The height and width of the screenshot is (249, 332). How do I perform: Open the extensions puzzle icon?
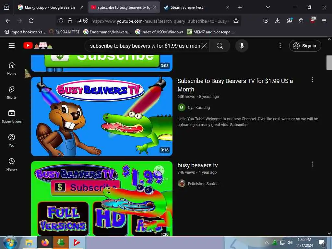click(301, 21)
